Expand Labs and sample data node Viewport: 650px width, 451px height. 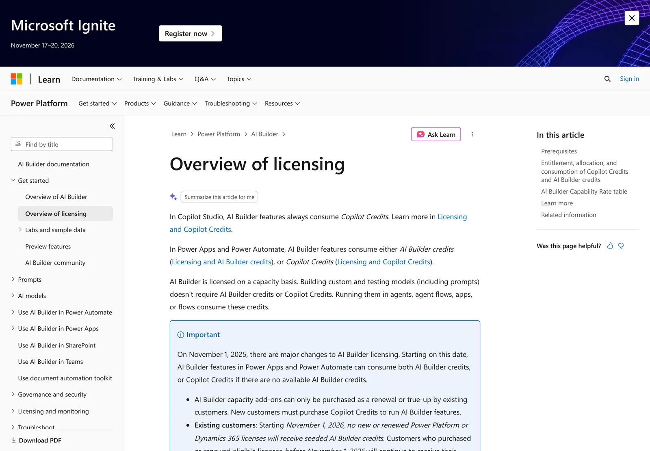click(20, 230)
